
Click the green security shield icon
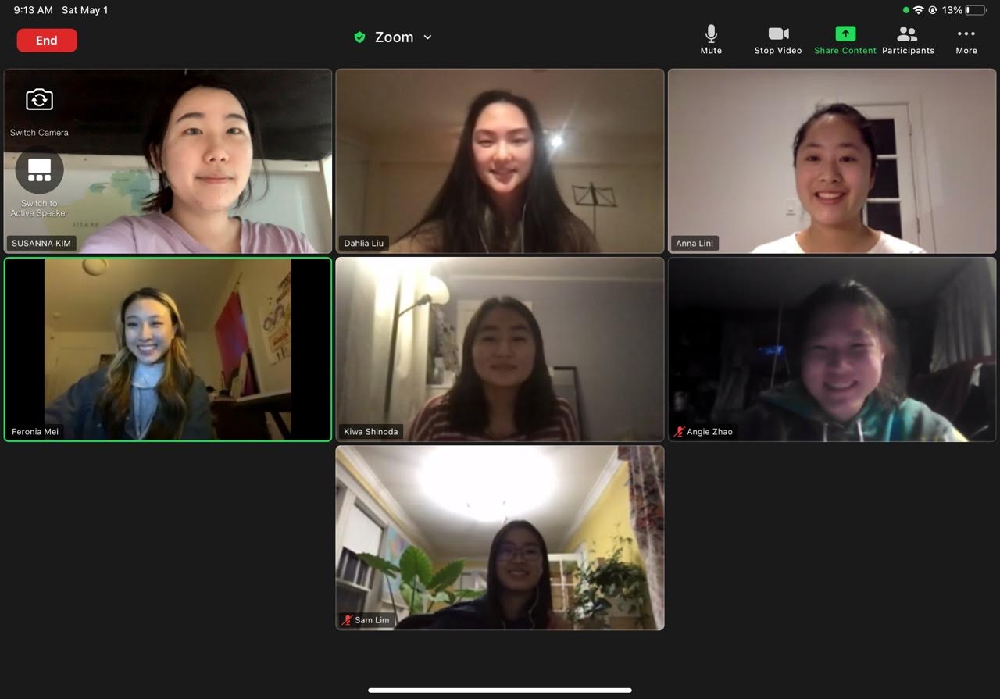[x=359, y=37]
